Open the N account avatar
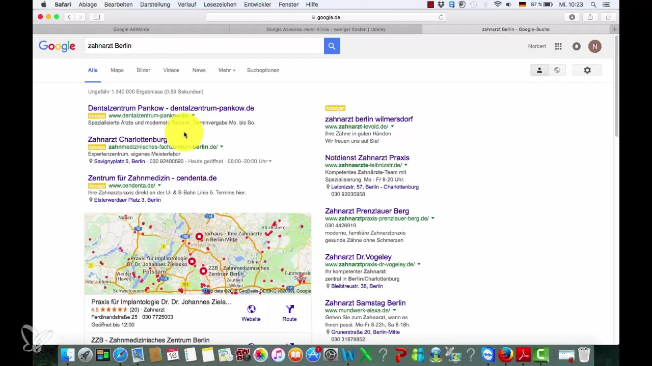 [594, 46]
